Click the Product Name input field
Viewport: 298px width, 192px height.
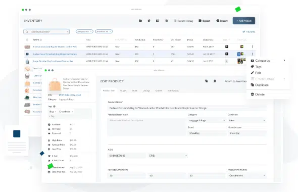click(187, 108)
